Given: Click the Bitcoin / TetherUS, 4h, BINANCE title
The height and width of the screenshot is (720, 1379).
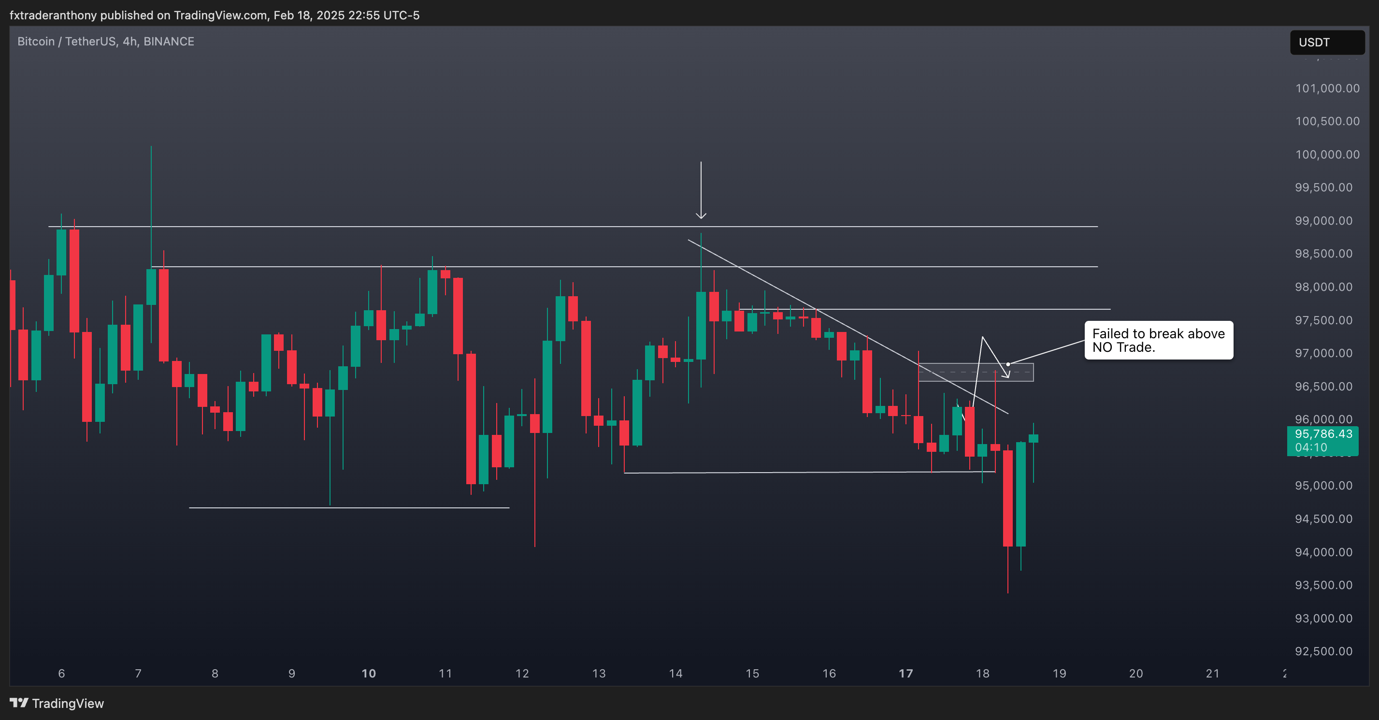Looking at the screenshot, I should coord(105,41).
